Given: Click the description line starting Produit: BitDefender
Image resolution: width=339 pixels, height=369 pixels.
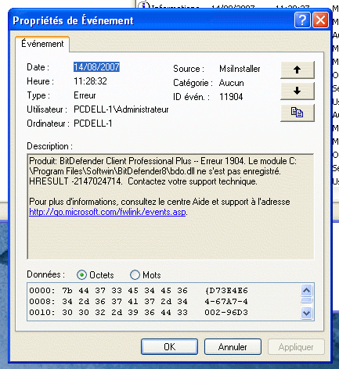Looking at the screenshot, I should tap(163, 161).
